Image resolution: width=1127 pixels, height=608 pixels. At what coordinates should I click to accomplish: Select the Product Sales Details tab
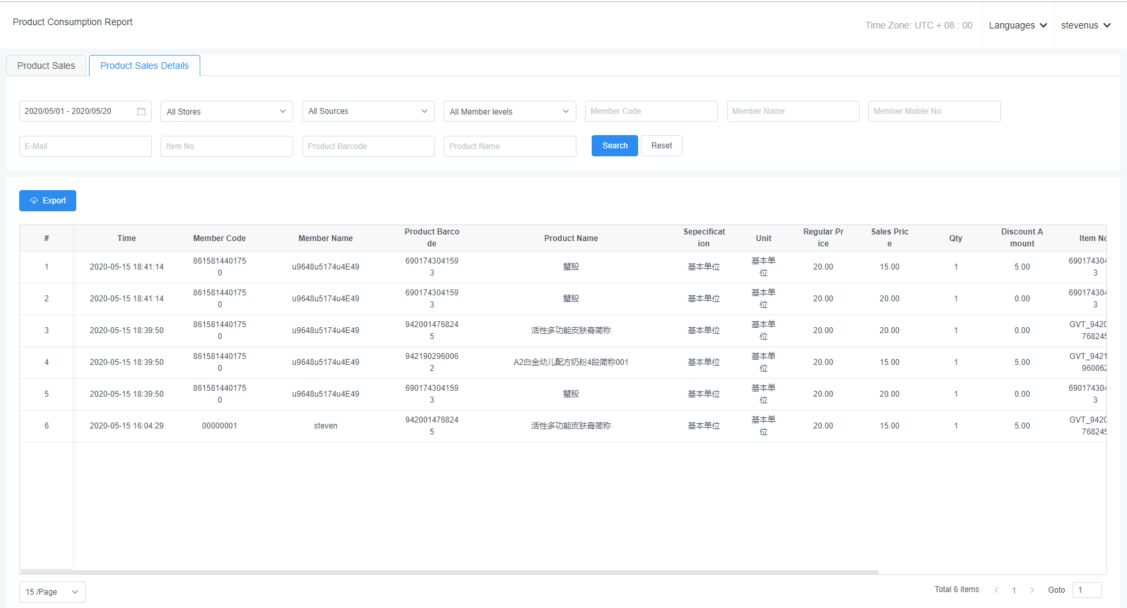(x=145, y=66)
